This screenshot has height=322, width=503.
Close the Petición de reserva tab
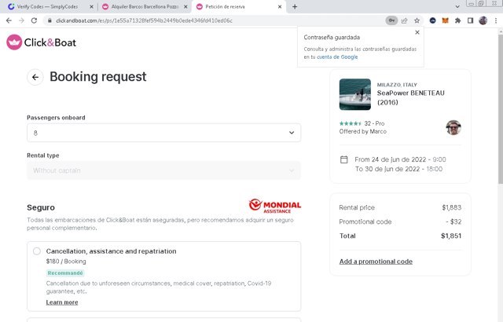280,6
